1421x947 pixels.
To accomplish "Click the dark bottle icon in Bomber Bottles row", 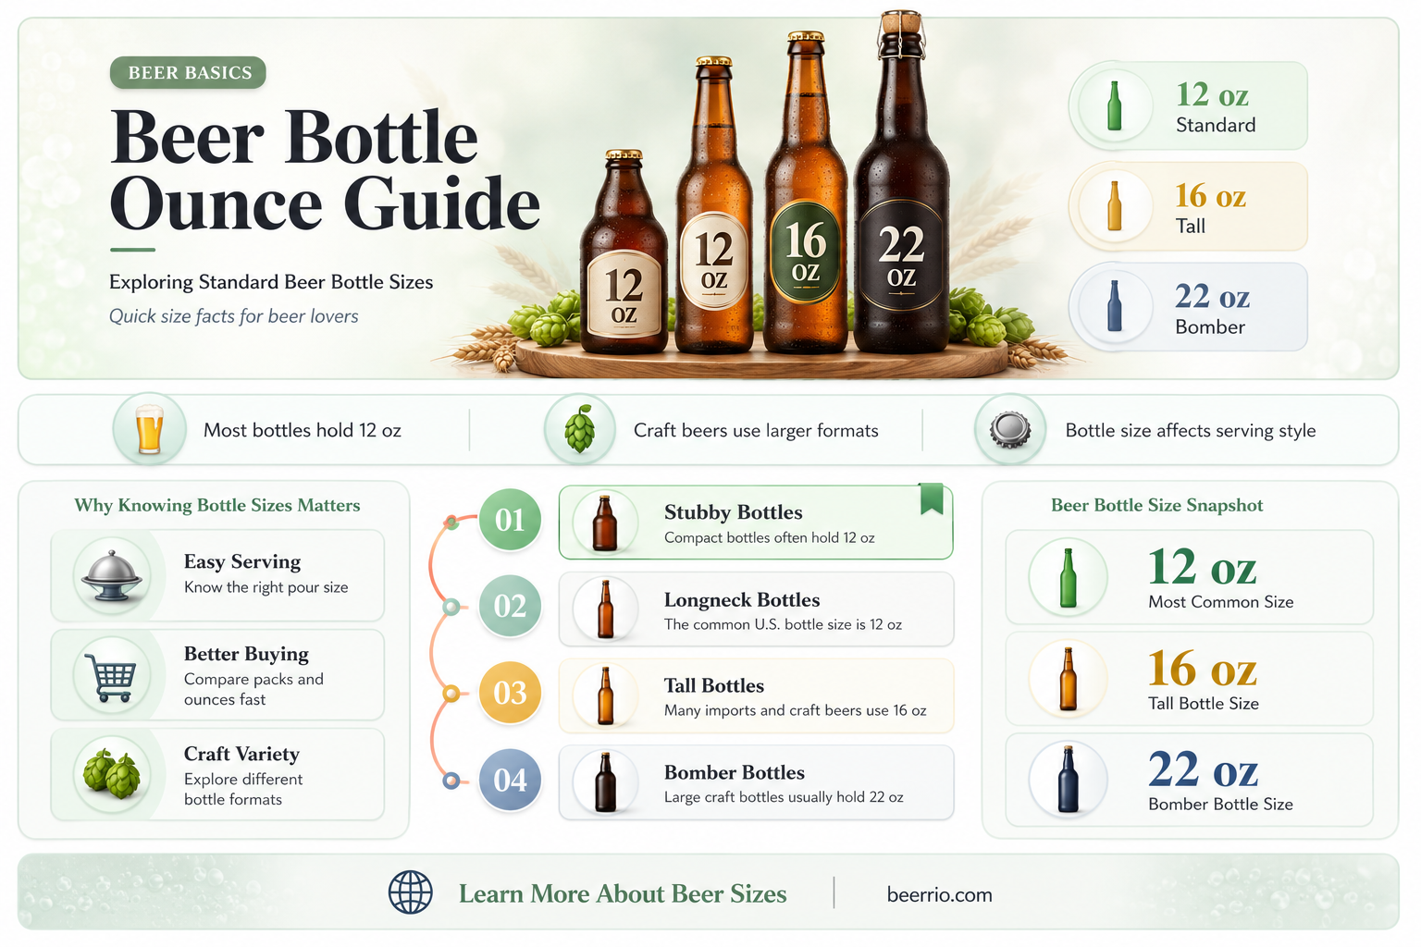I will [x=605, y=782].
